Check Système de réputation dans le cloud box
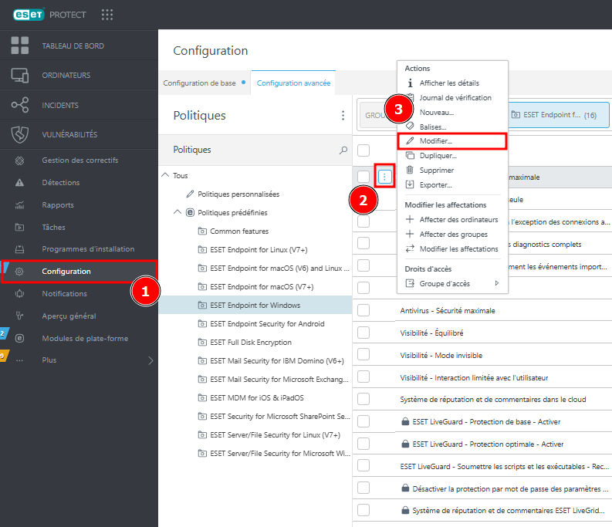The width and height of the screenshot is (612, 527). [363, 399]
